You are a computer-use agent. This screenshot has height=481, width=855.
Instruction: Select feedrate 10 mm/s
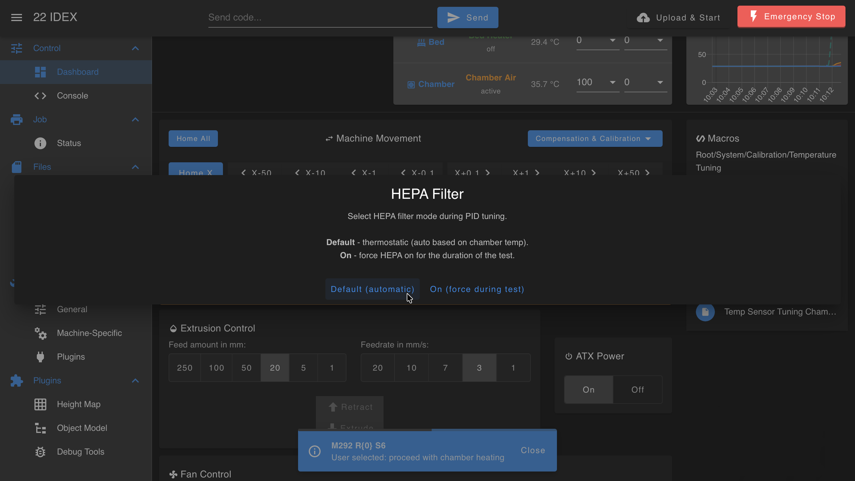tap(411, 368)
